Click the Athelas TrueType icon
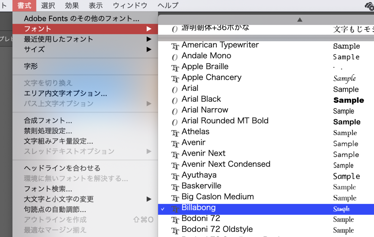The height and width of the screenshot is (237, 374). coord(175,133)
